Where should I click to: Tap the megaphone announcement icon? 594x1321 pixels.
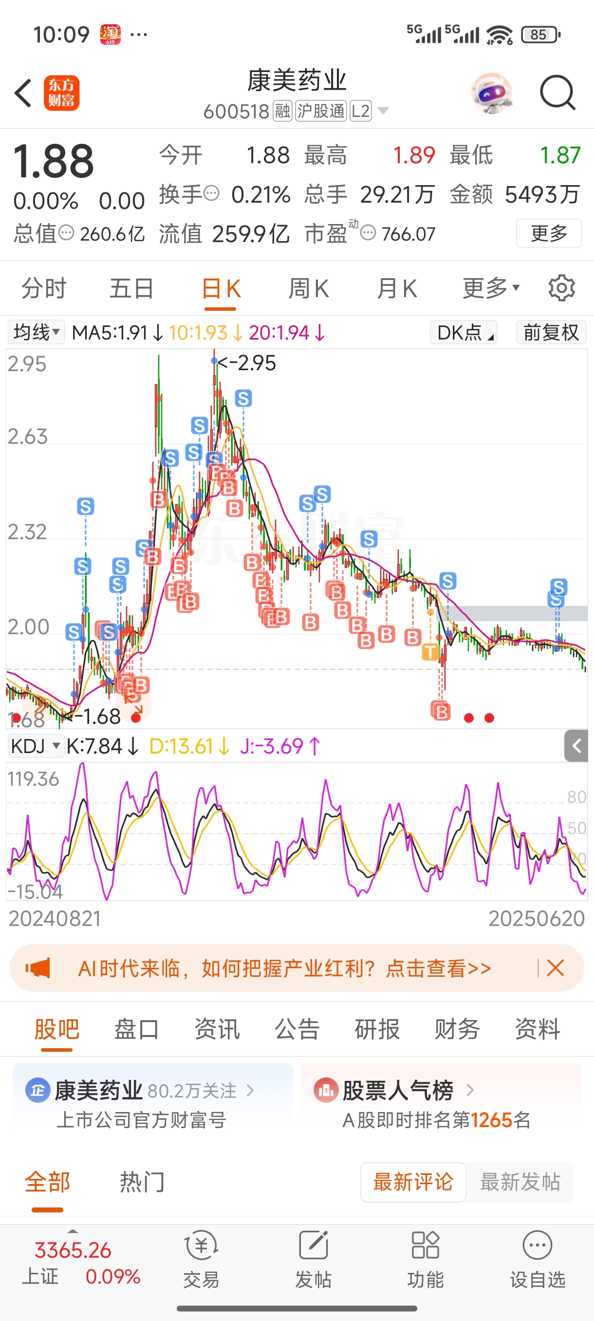click(x=38, y=968)
